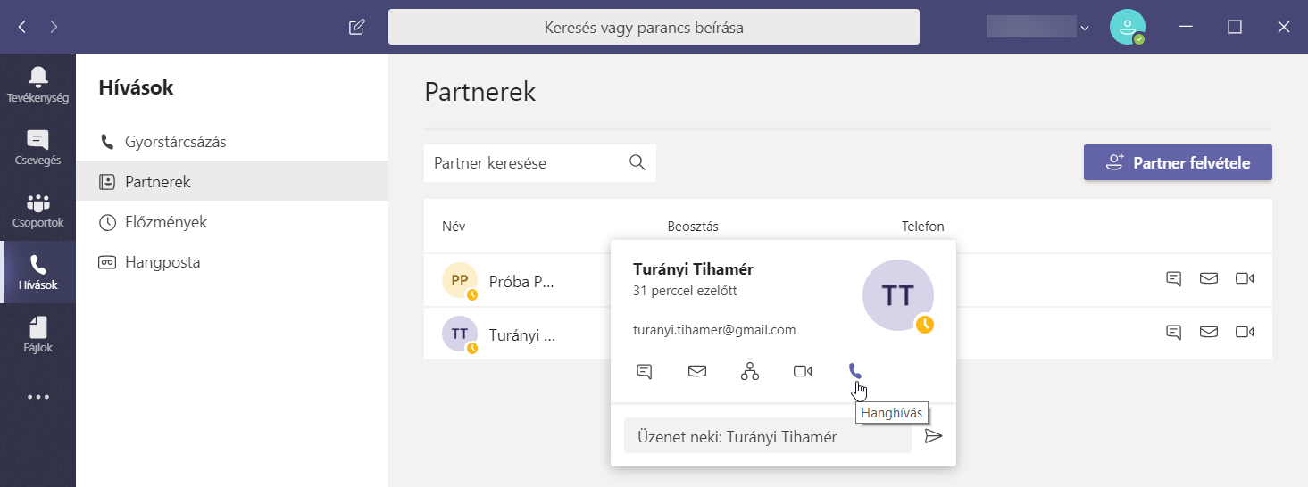Click the Partner keresése search field

point(527,163)
